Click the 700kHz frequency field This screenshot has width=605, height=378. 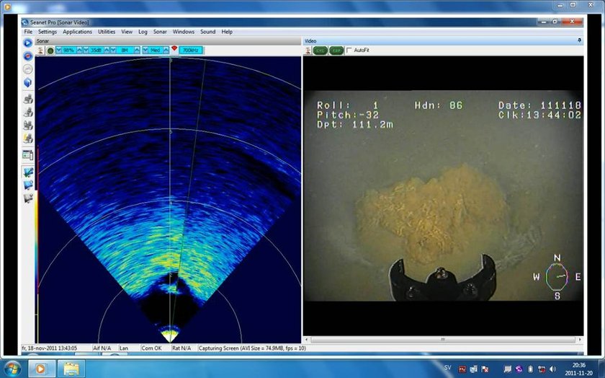[x=191, y=50]
